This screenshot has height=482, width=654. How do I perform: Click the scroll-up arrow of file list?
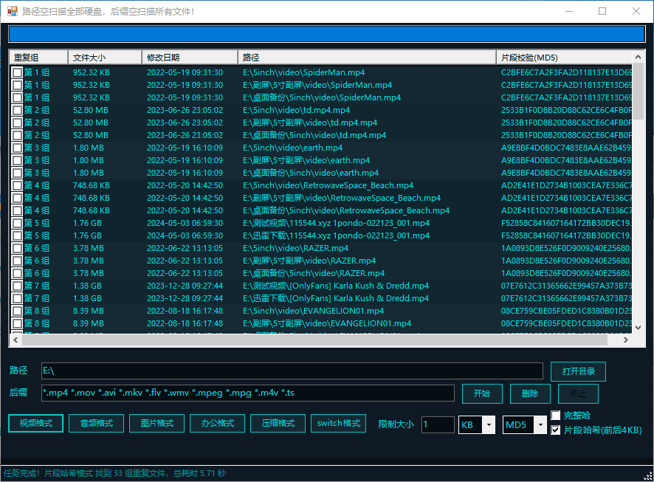point(638,57)
